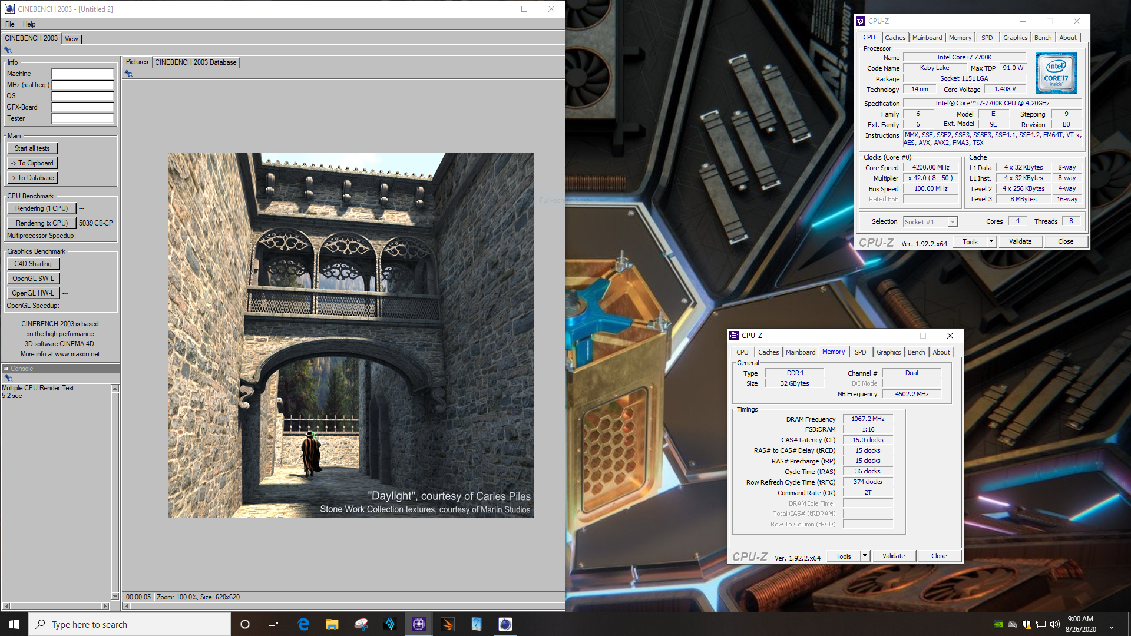Open the CINEBENCH 2003 Database tab

click(196, 62)
